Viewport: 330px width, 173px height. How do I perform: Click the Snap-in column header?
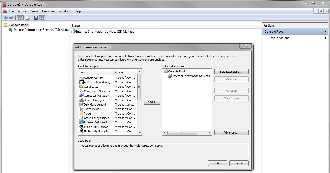coord(96,72)
